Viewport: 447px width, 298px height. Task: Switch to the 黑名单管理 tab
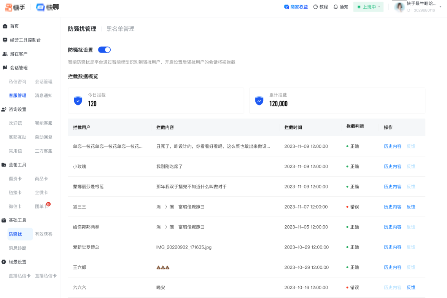click(120, 29)
